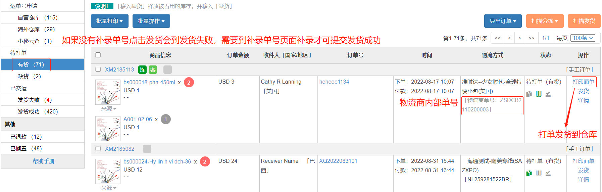Screen dimensions: 602x192
Task: Open product link bs000024-Hy lin h vi dch-36
Action: click(x=157, y=161)
